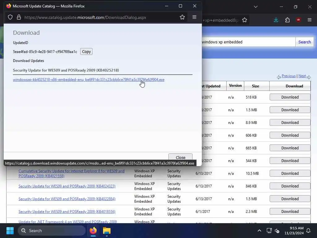This screenshot has height=238, width=317.
Task: Click the padlock site info icon in dialog window
Action: click(19, 17)
